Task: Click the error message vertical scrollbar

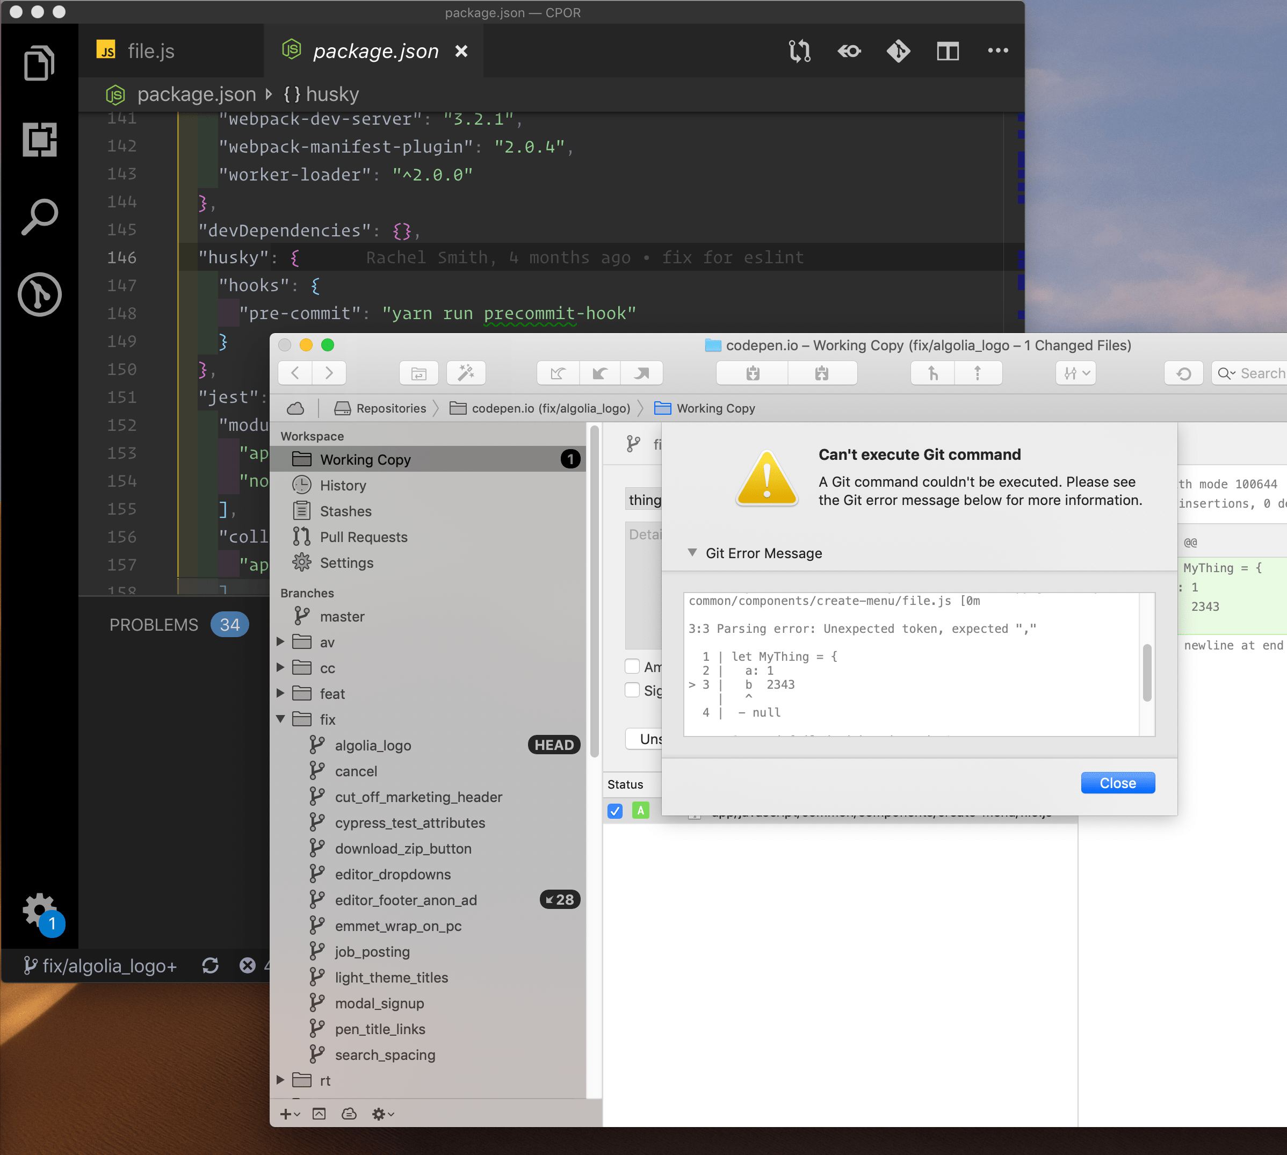Action: coord(1147,673)
